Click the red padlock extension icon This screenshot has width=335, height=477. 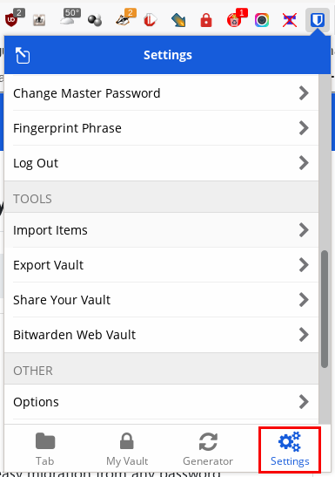[206, 20]
